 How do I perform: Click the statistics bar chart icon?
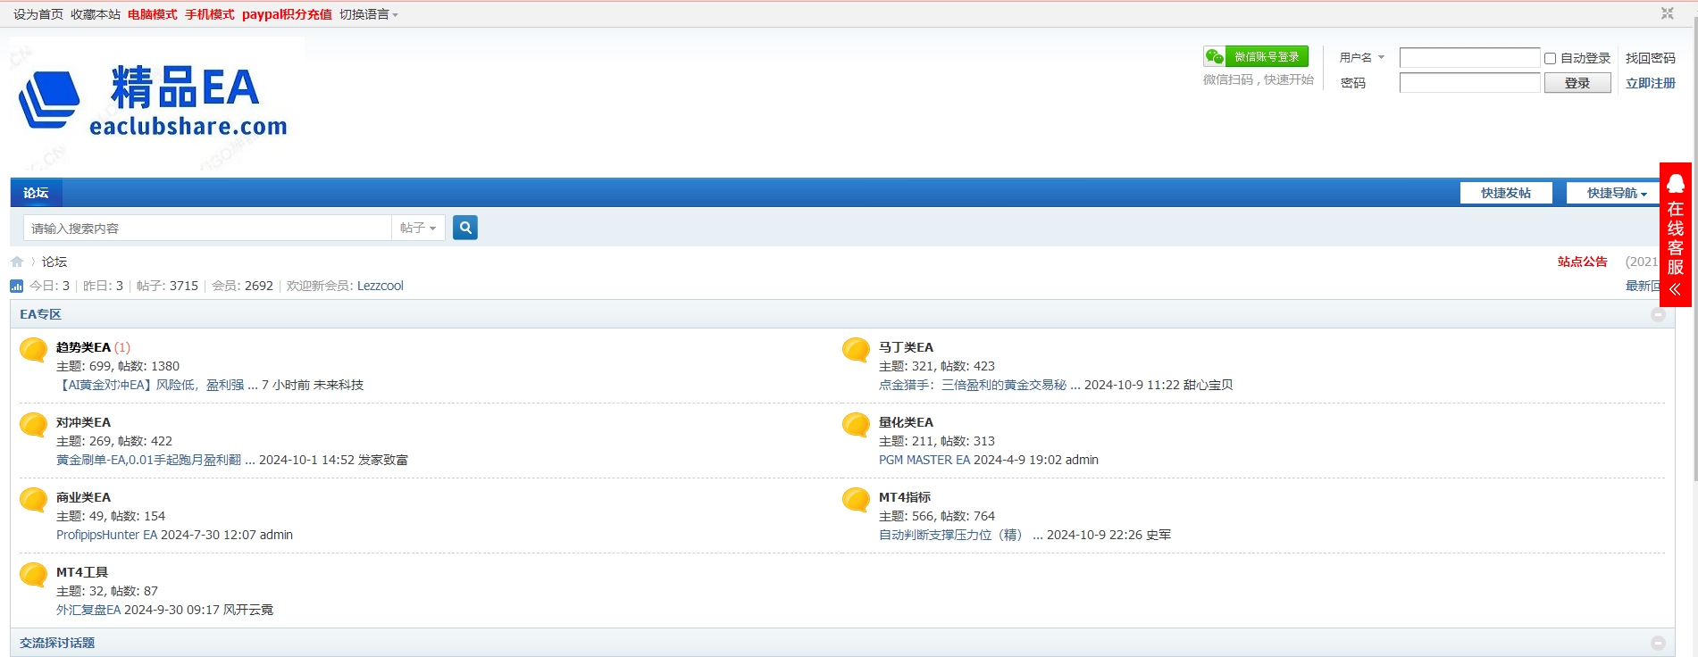click(16, 286)
